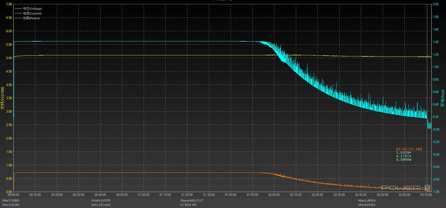
Task: Click the 03:10:25.180 cursor timestamp readout
Action: pyautogui.click(x=409, y=149)
